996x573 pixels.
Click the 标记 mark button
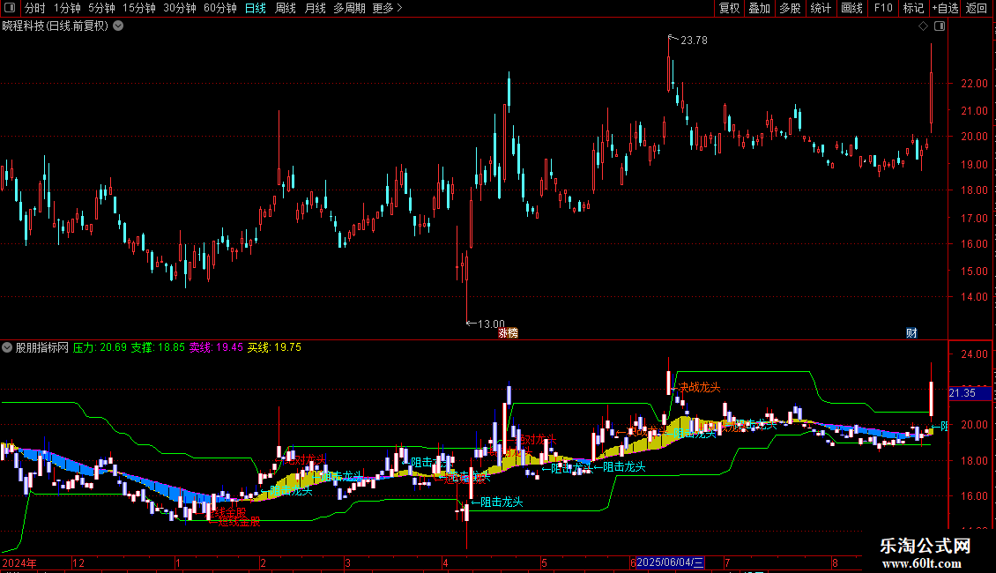[913, 8]
